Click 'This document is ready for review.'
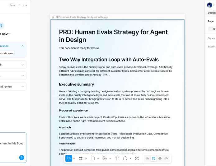The width and height of the screenshot is (216, 166). [79, 48]
